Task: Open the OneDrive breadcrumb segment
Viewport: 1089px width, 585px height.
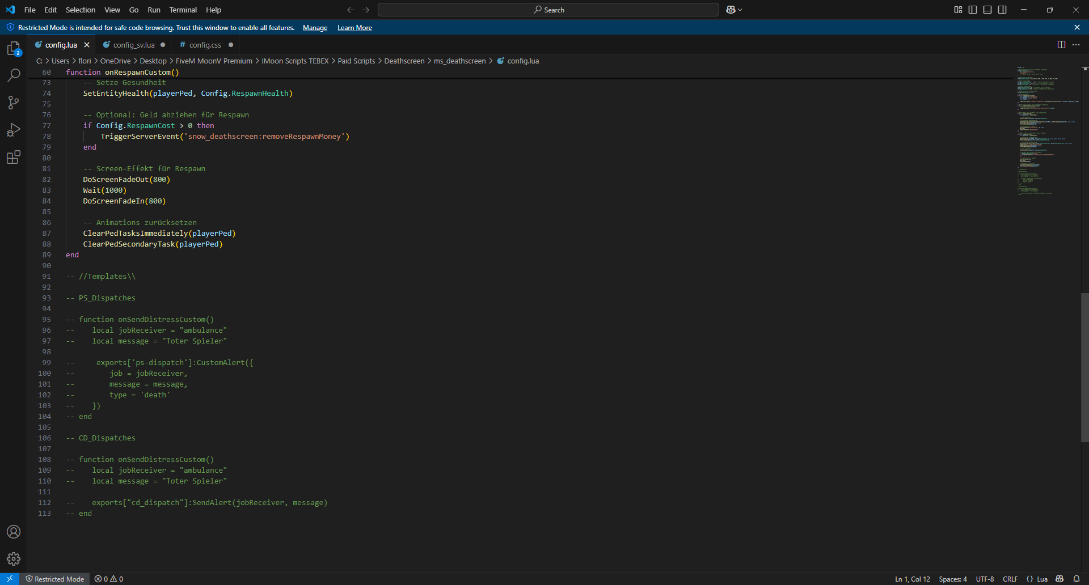Action: 115,61
